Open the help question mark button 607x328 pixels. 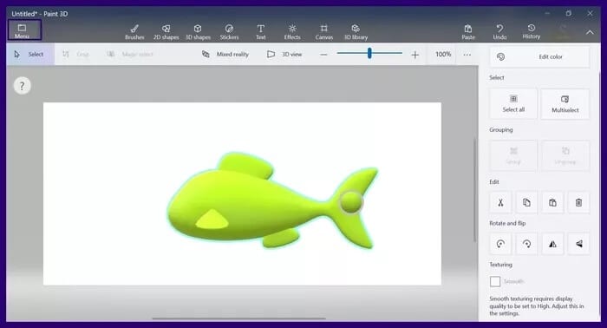[x=22, y=86]
